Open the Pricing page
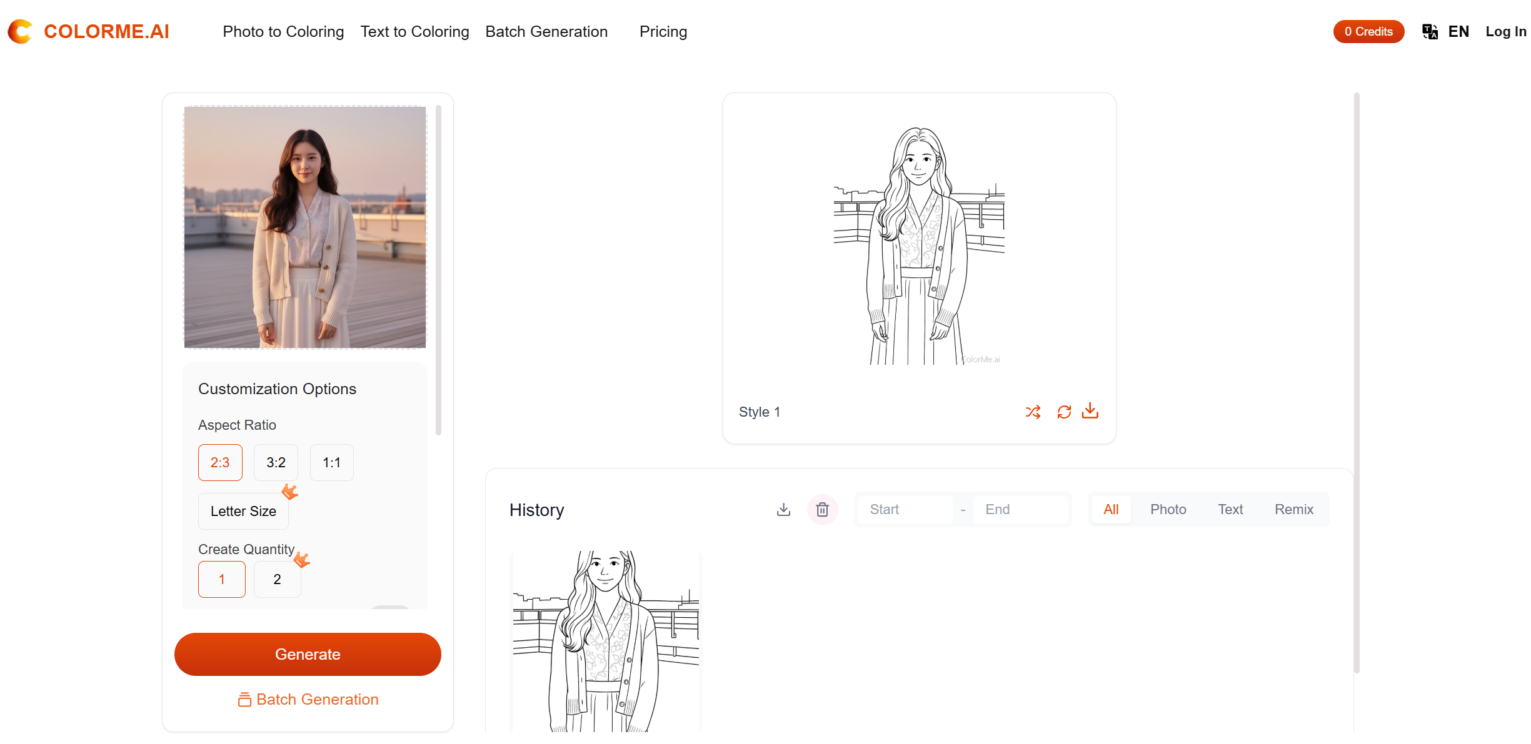The image size is (1531, 744). 663,31
